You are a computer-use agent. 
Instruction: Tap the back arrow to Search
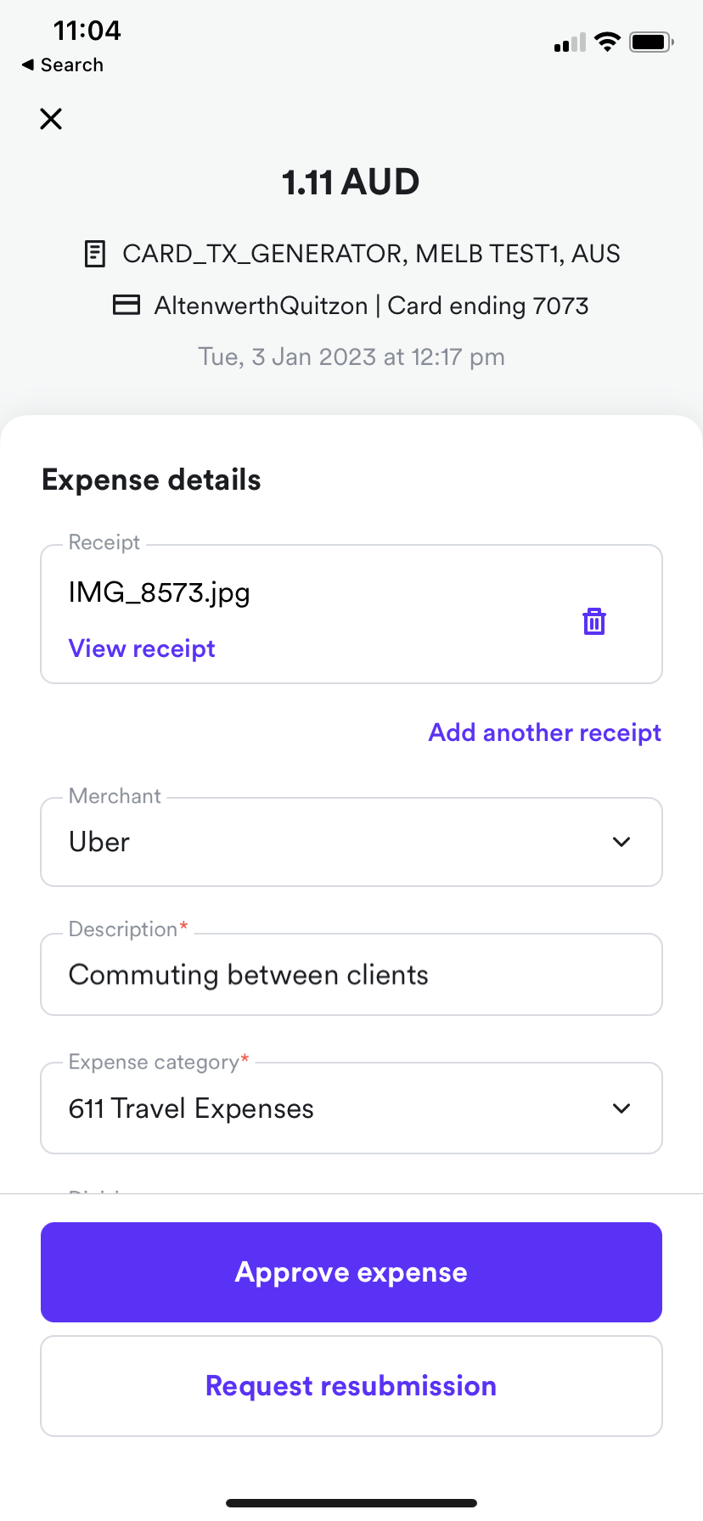tap(28, 65)
